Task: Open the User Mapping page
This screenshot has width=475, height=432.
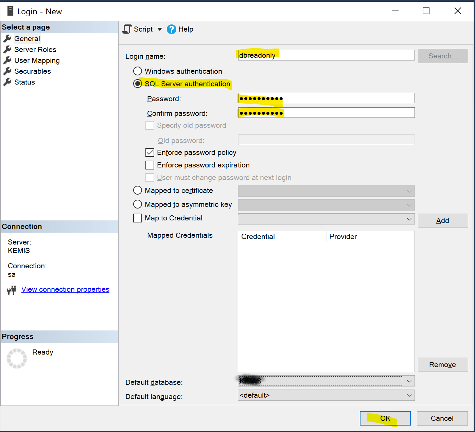Action: pyautogui.click(x=37, y=60)
